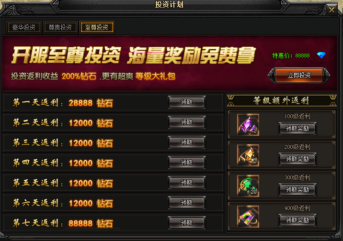
Task: Switch to the 尊贵投资 tab
Action: (x=60, y=27)
